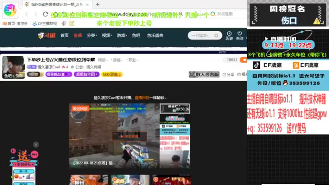This screenshot has height=185, width=329.
Task: Expand the V周榜 badge
Action: 35,74
